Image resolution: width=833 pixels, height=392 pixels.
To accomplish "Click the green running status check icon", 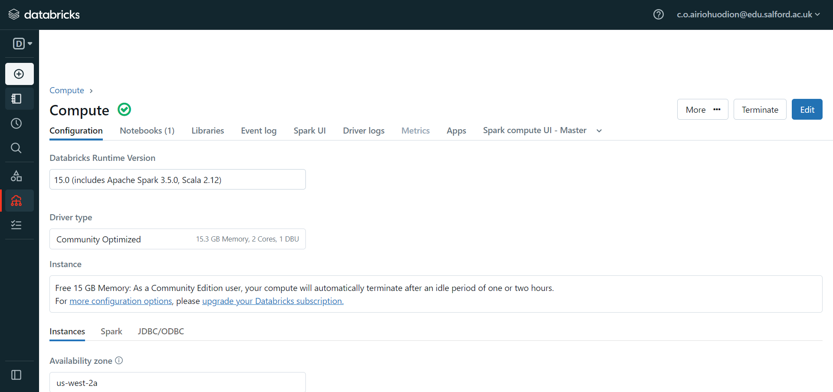I will coord(125,109).
